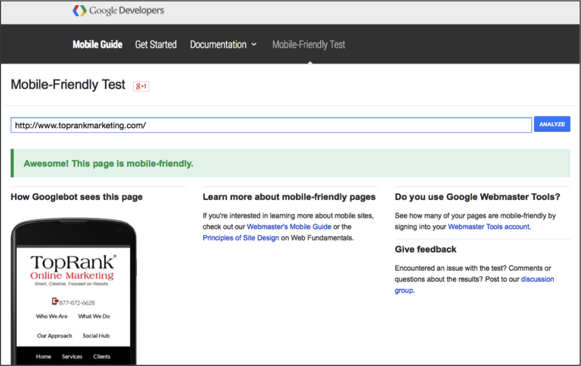
Task: Click the Google Developers logo
Action: 118,11
